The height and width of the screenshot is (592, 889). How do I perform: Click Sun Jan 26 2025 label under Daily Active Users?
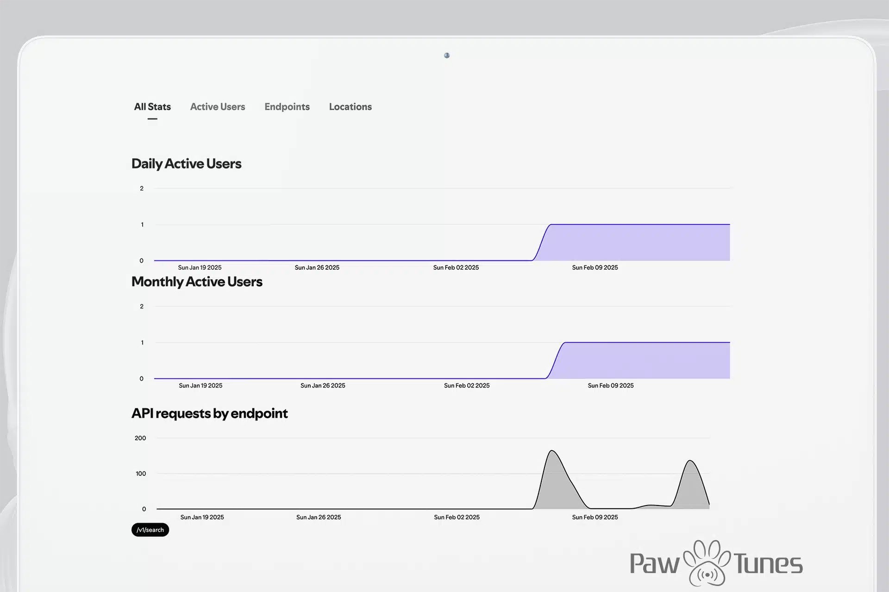coord(317,267)
